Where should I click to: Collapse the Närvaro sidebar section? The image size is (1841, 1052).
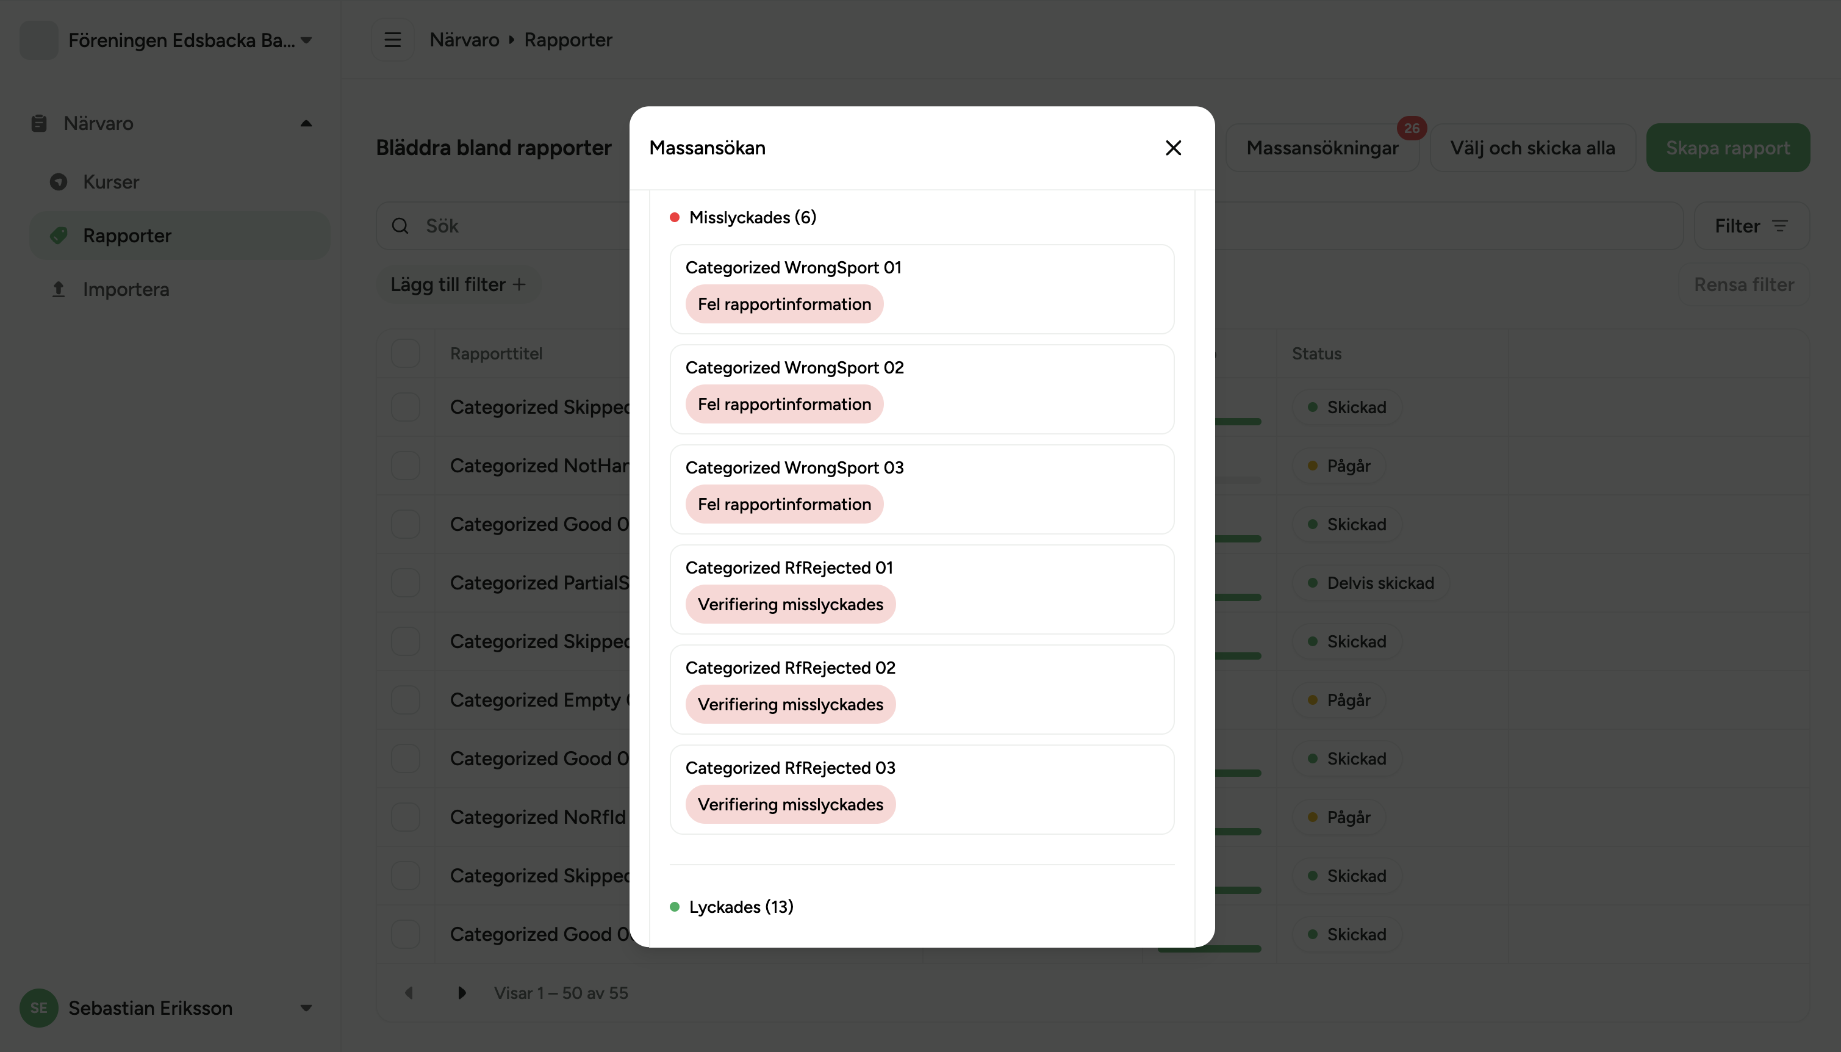[x=306, y=123]
